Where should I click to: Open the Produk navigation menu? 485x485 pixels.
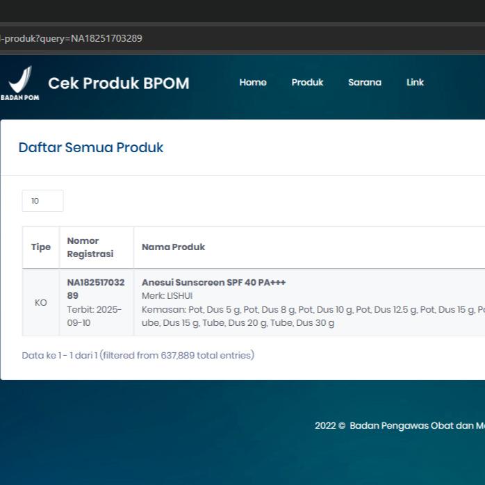[307, 83]
